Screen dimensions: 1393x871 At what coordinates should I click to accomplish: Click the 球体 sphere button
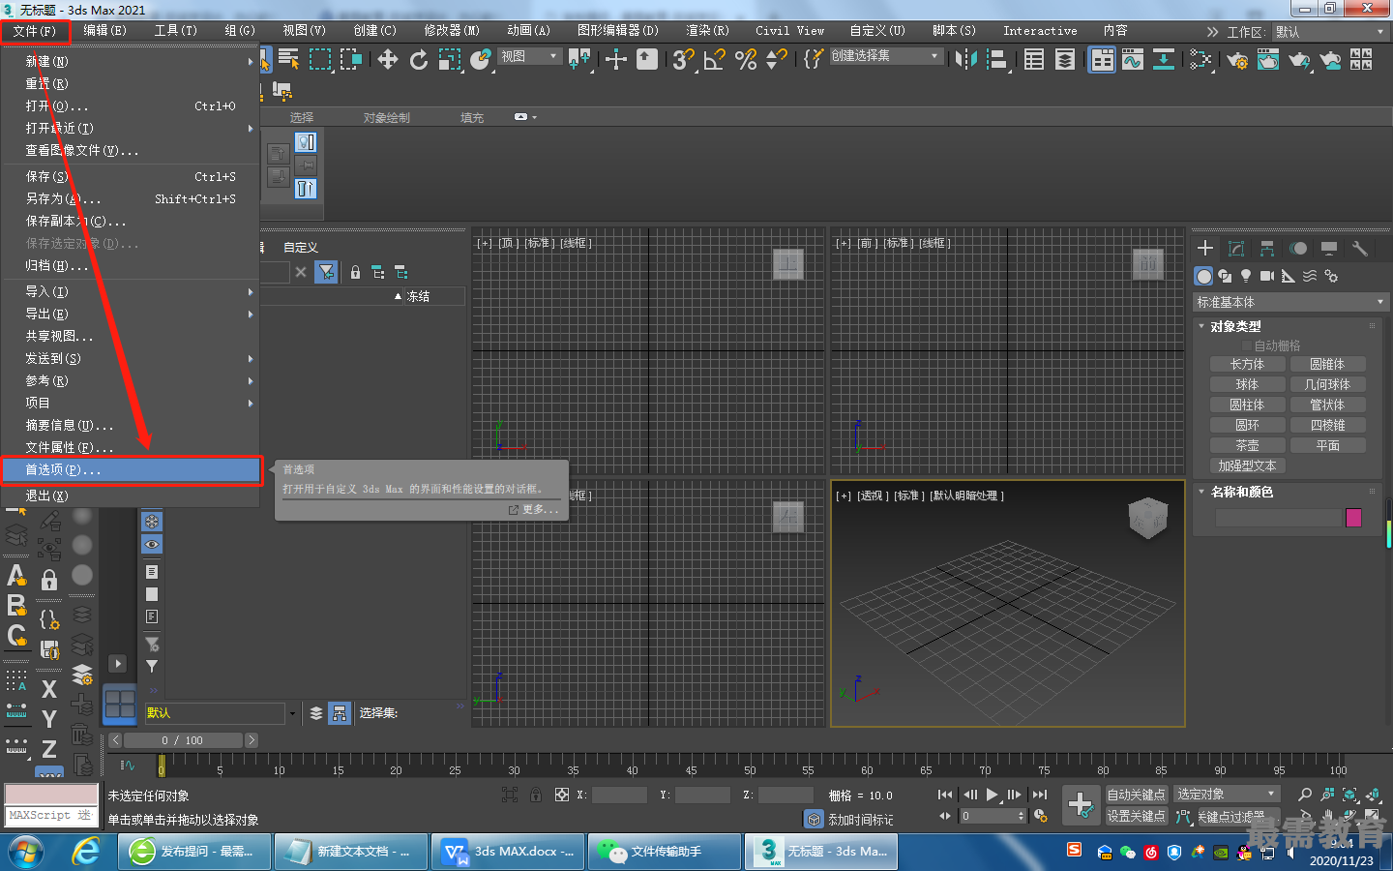[x=1247, y=384]
